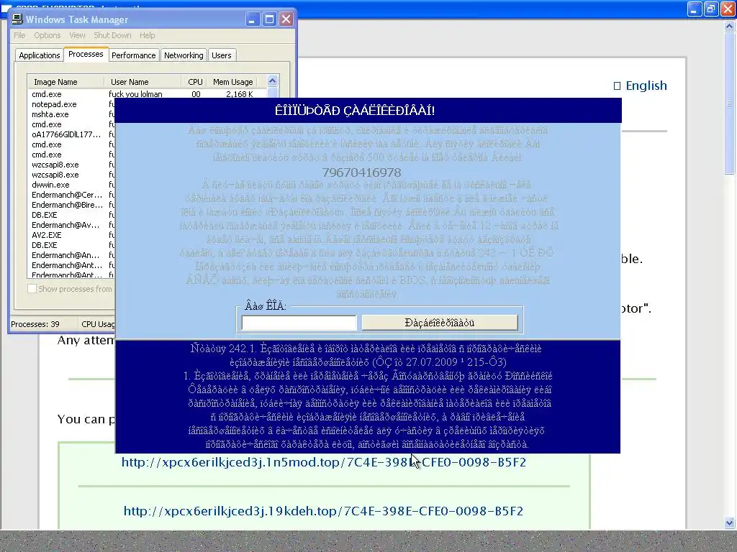Switch to the Users tab

click(222, 55)
